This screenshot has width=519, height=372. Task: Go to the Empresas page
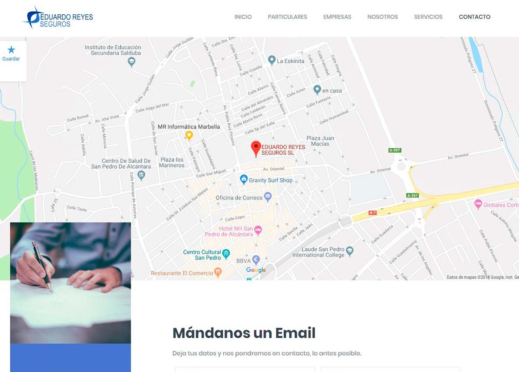(337, 17)
